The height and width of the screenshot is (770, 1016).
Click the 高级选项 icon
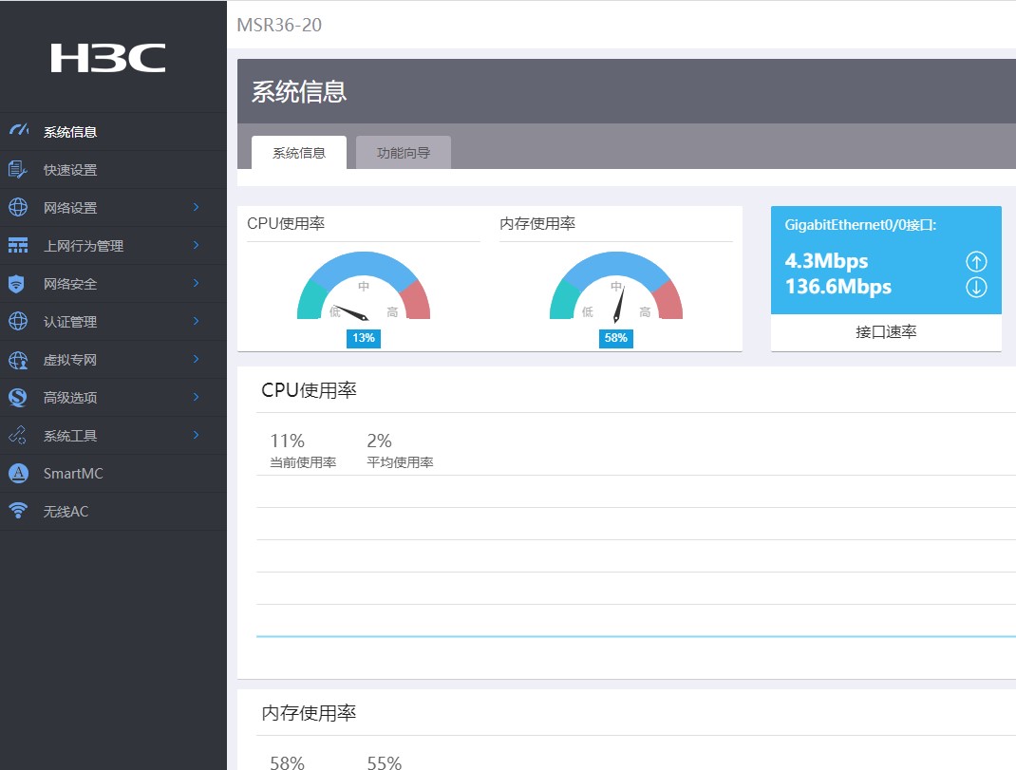tap(17, 397)
